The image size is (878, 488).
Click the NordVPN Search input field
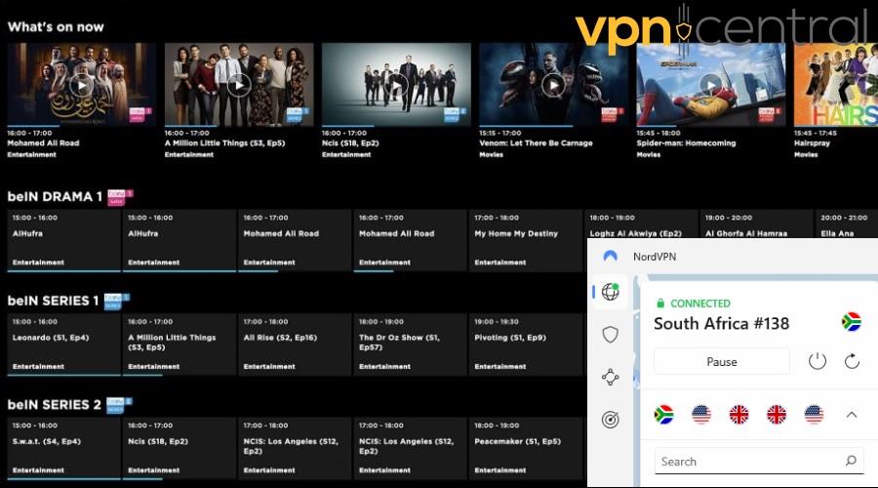point(759,461)
